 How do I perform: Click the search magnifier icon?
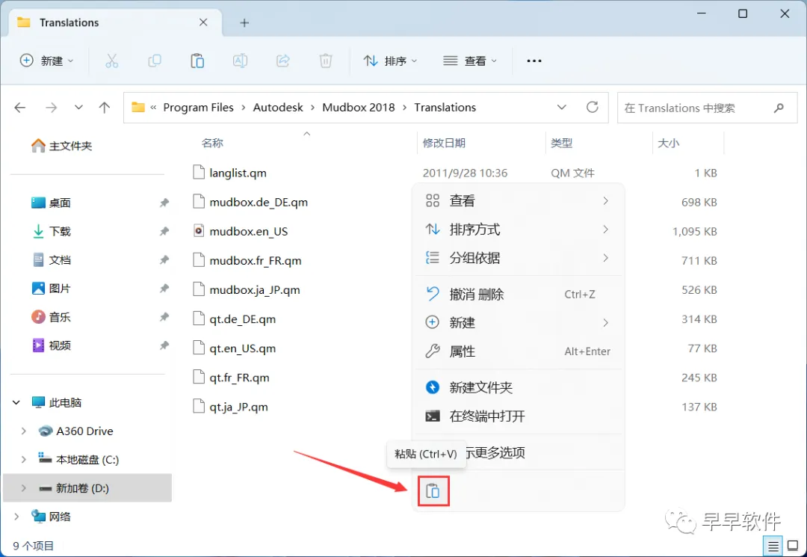[x=779, y=108]
